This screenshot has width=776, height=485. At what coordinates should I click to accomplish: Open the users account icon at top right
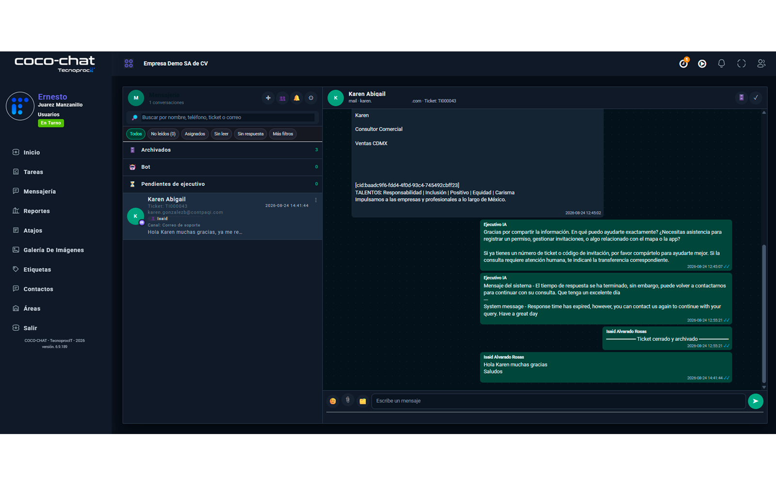pyautogui.click(x=761, y=64)
